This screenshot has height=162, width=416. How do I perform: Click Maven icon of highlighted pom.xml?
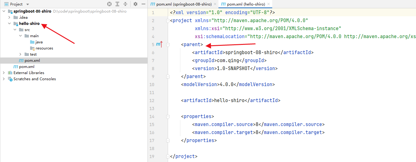click(21, 61)
